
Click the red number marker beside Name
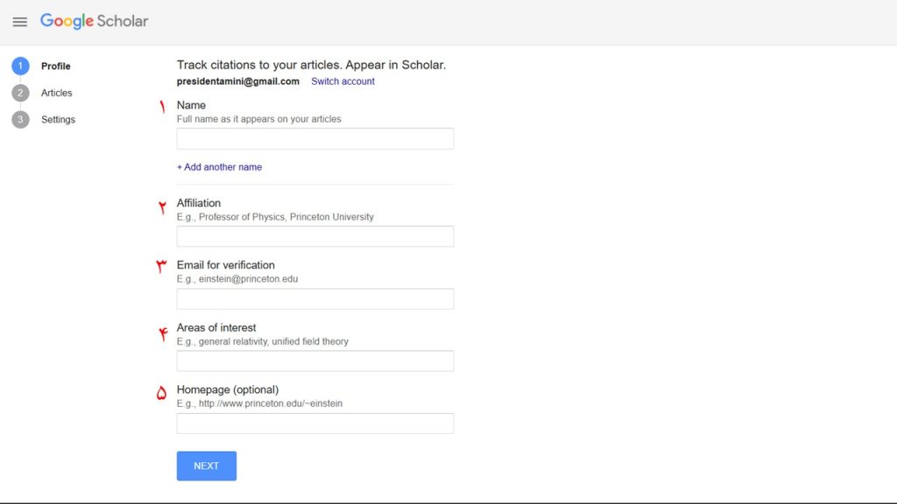(x=162, y=107)
